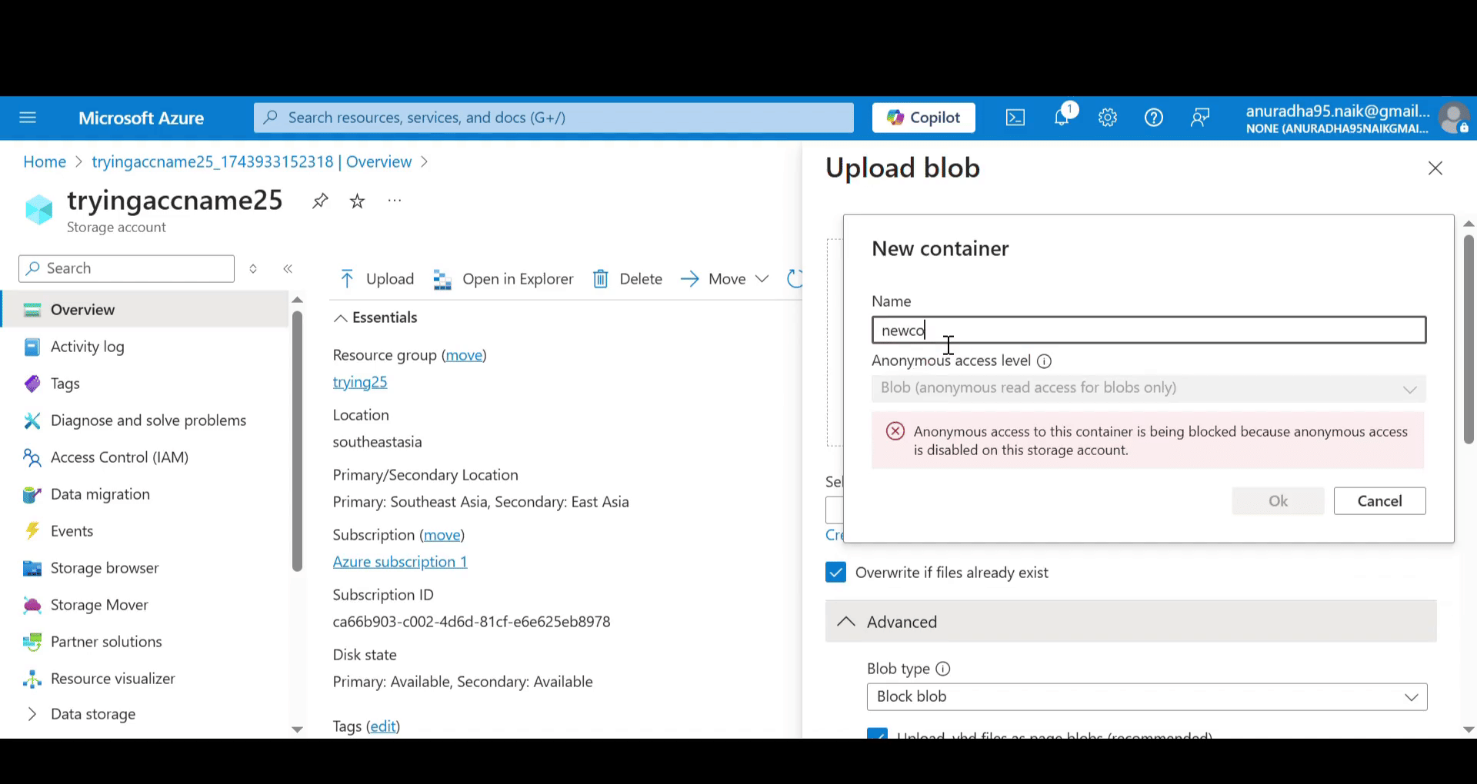Select the Subscription ID value text
Screen dimensions: 1477x784
point(472,622)
